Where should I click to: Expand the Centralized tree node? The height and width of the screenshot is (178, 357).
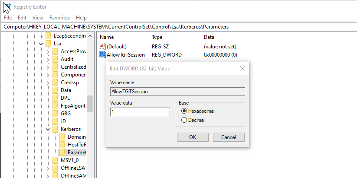(x=48, y=67)
